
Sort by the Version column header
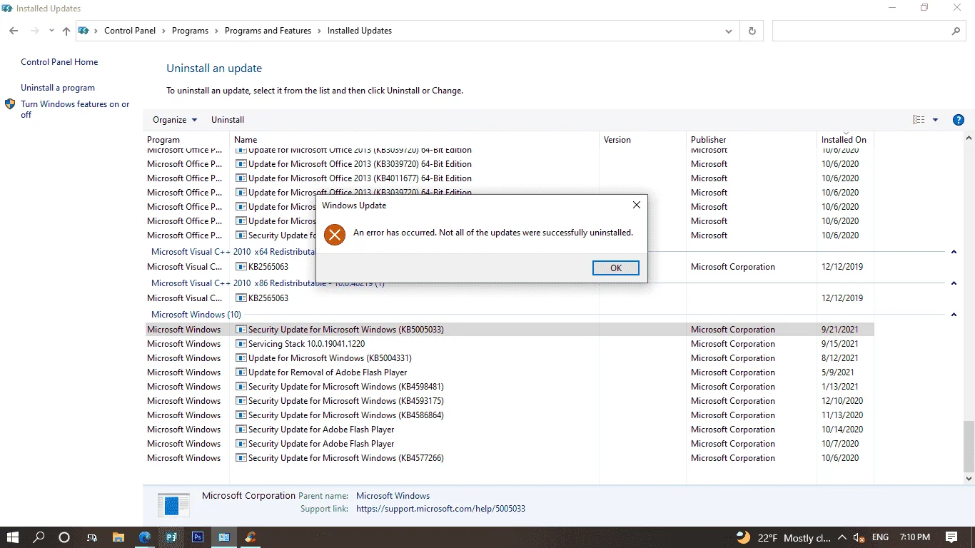(642, 140)
